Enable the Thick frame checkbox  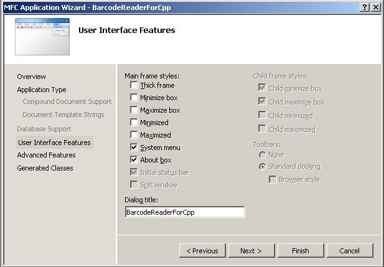[134, 85]
